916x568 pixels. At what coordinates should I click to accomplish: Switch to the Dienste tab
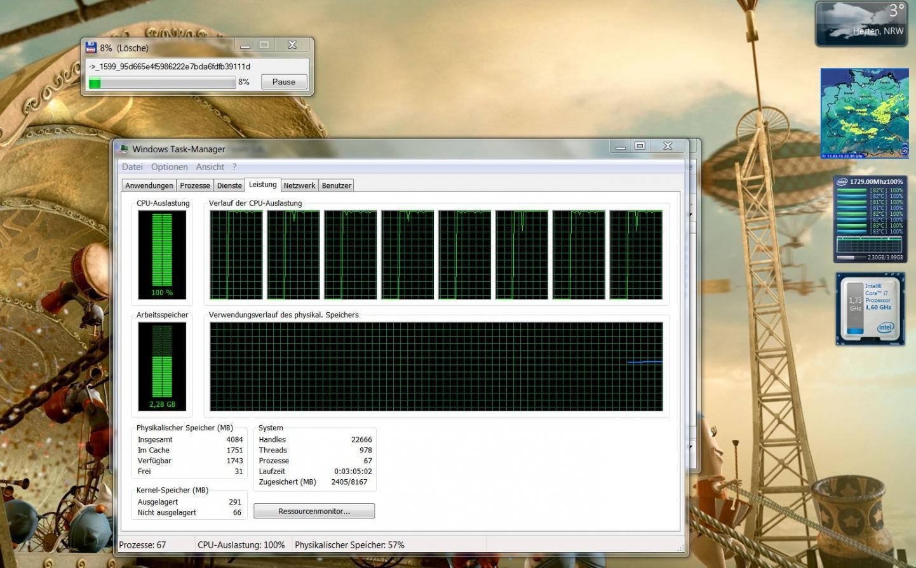pyautogui.click(x=229, y=185)
